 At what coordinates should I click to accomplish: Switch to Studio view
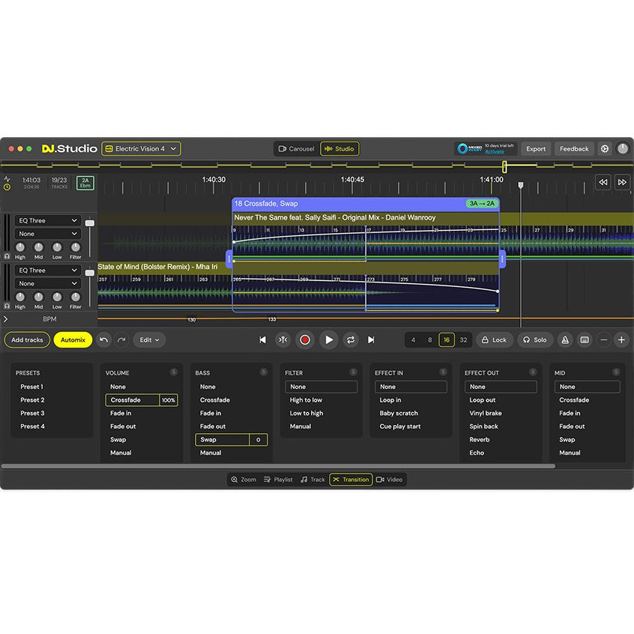[x=339, y=149]
